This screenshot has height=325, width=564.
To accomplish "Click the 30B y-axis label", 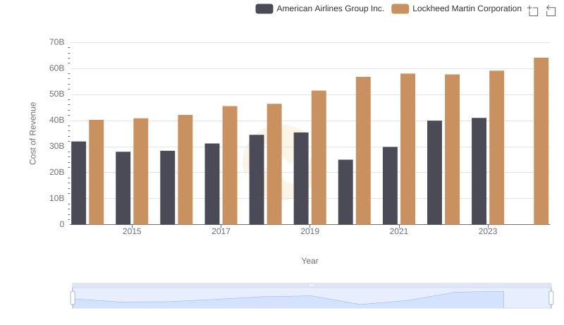I will (x=57, y=147).
